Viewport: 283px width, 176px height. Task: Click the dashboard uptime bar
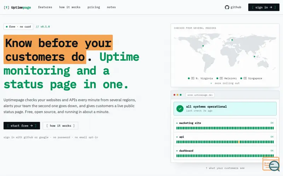pos(225,156)
